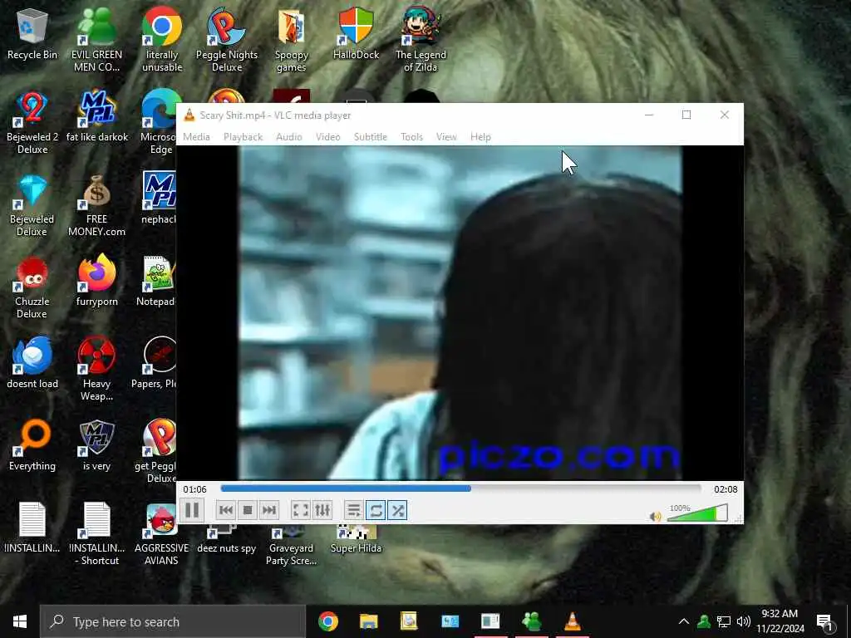Toggle total time display 02:08
Viewport: 851px width, 638px height.
(x=726, y=489)
